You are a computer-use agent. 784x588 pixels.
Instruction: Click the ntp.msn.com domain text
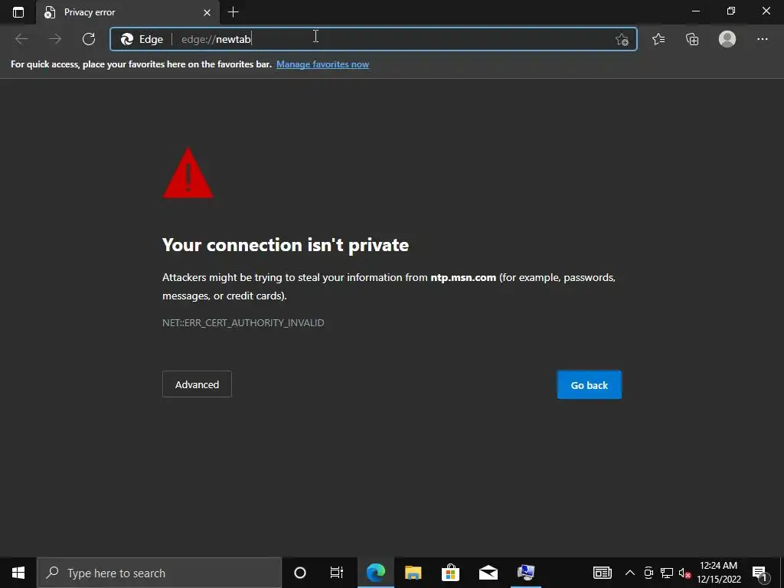tap(463, 277)
